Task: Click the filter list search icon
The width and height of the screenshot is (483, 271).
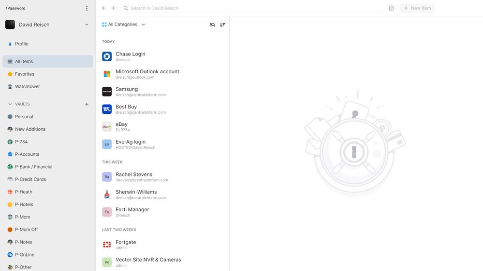Action: tap(213, 25)
